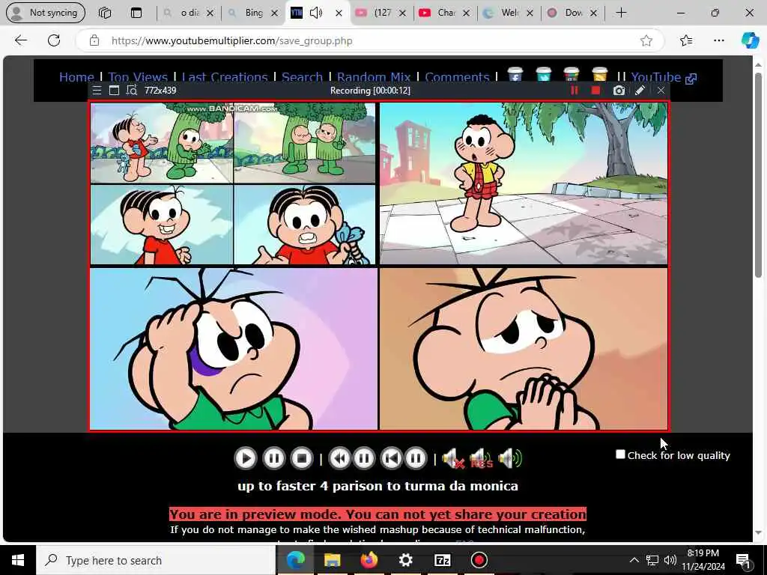Open the external YouTube link
Viewport: 767px width, 575px height.
pyautogui.click(x=664, y=77)
